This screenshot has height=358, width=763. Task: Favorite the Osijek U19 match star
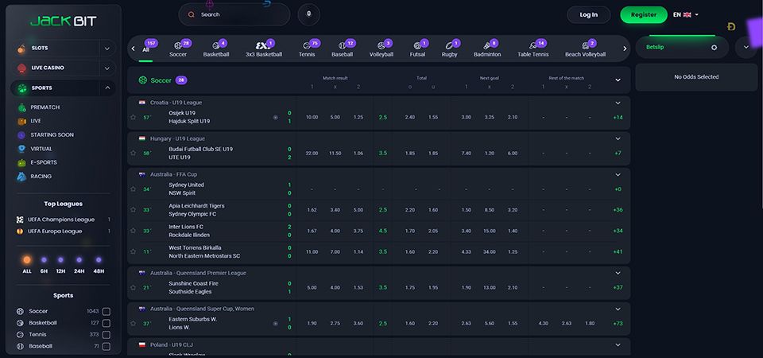(x=134, y=117)
